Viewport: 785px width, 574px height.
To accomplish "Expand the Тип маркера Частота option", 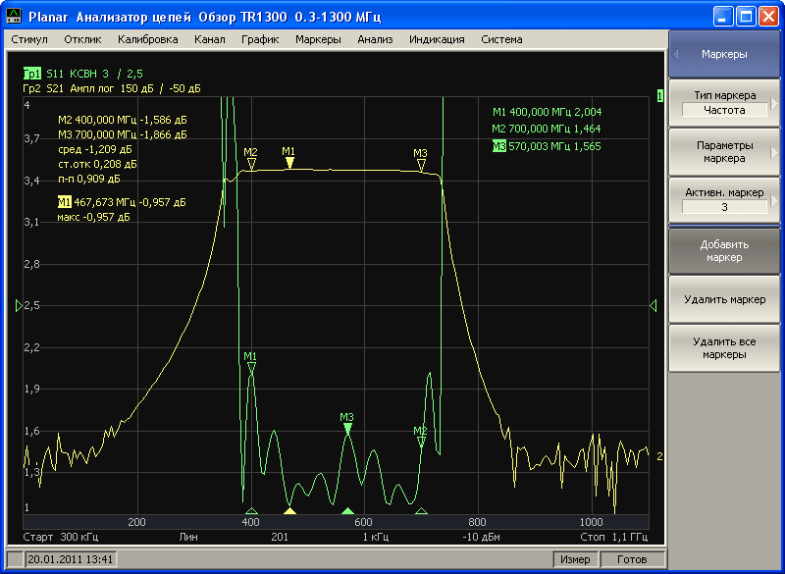I will 724,103.
